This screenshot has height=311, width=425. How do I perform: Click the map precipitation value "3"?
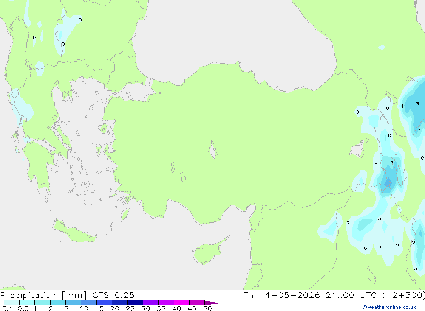tap(417, 104)
